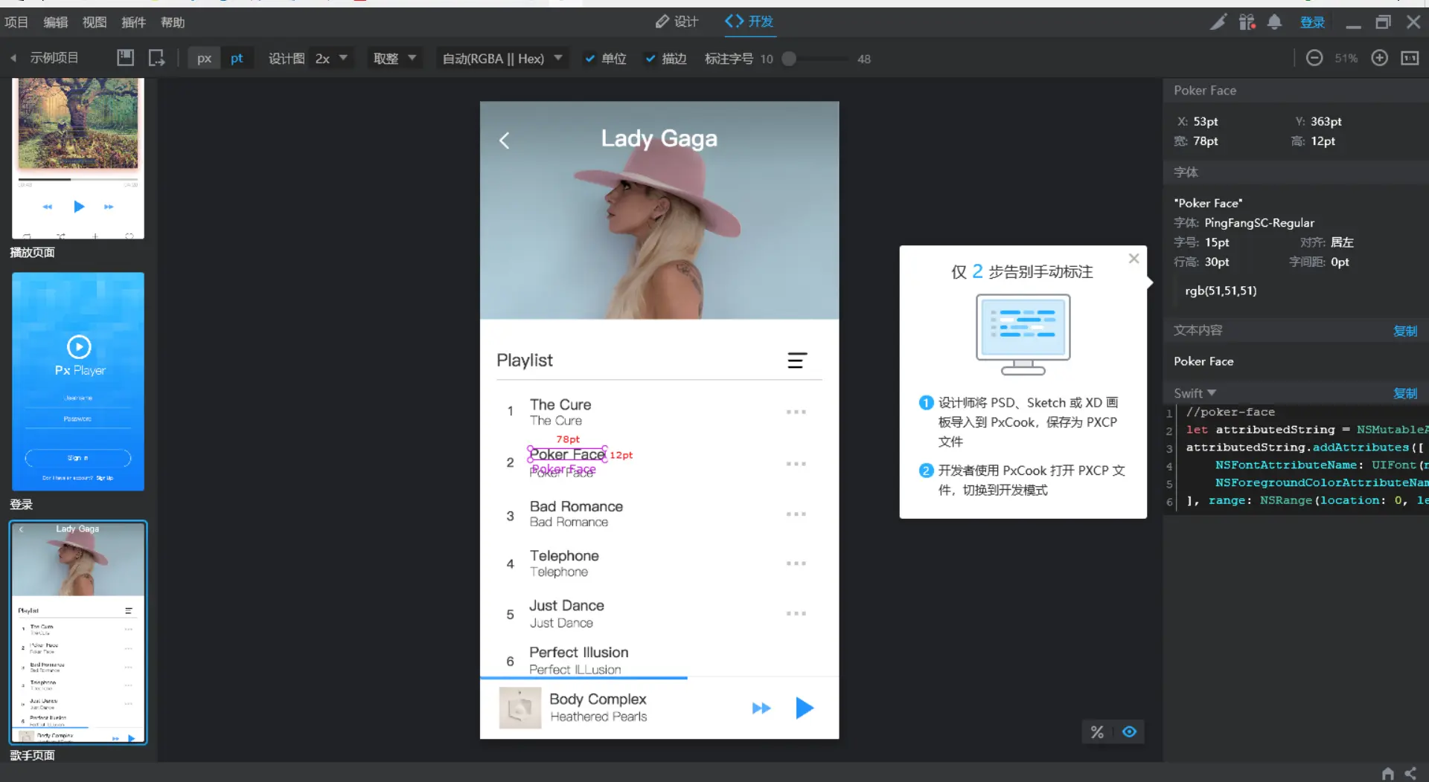1429x782 pixels.
Task: Reset canvas to 1:1 actual size
Action: [1410, 58]
